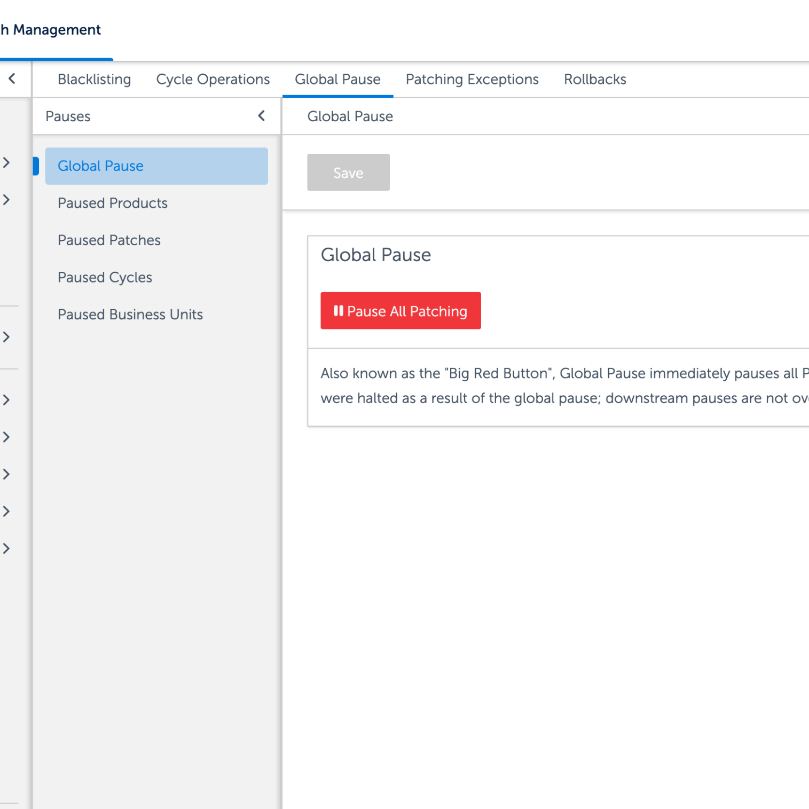Choose Paused Patches from the sidebar

109,240
